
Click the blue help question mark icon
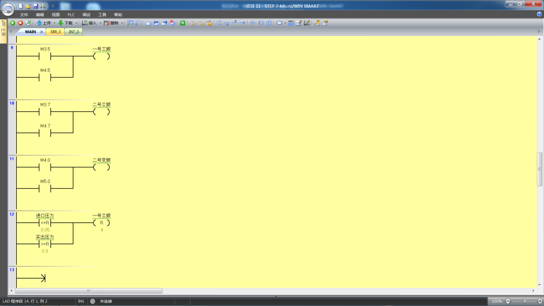click(x=539, y=14)
